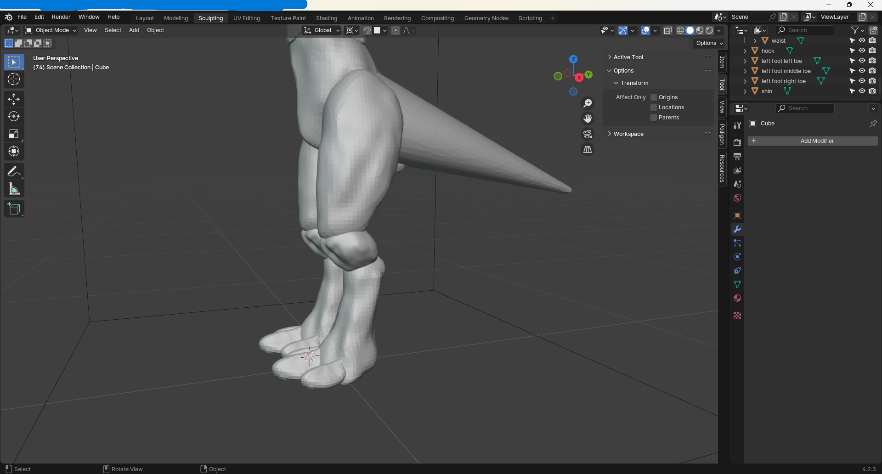Enable the Origins checkbox
The height and width of the screenshot is (474, 882).
tap(654, 97)
